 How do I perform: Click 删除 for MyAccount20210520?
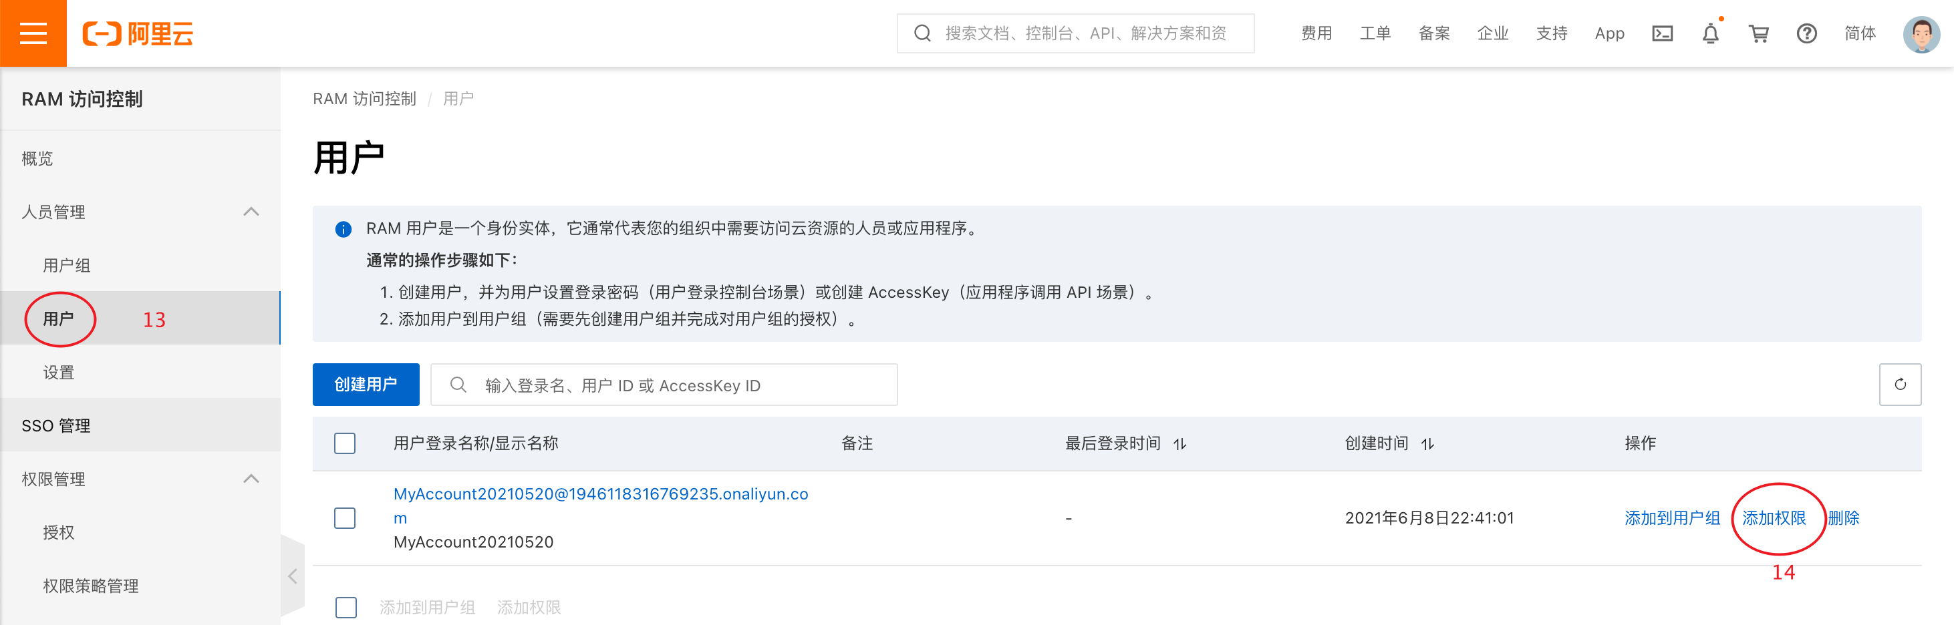coord(1843,518)
